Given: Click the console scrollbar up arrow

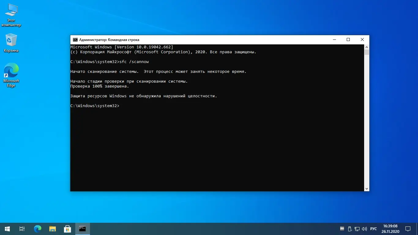Looking at the screenshot, I should click(367, 47).
